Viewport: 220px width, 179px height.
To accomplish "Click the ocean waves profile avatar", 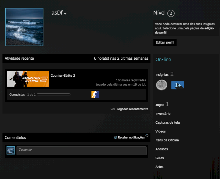I will point(24,27).
